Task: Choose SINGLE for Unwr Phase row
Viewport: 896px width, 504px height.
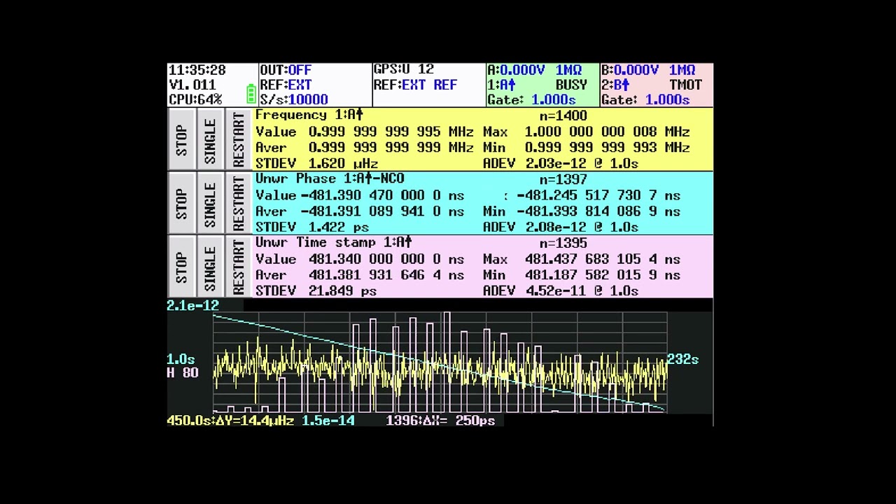Action: 210,204
